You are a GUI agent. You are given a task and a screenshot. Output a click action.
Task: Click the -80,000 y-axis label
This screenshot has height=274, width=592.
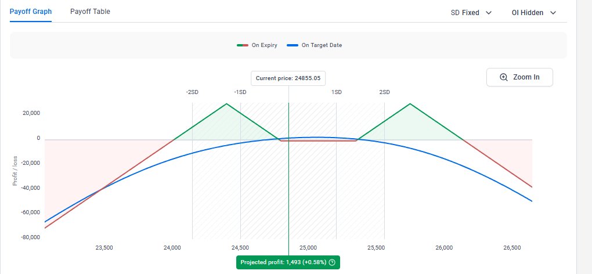click(31, 237)
